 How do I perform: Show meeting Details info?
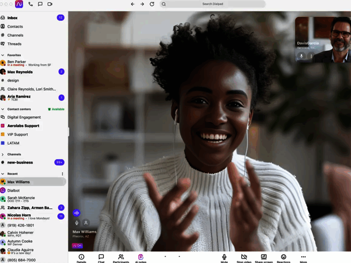tap(81, 257)
